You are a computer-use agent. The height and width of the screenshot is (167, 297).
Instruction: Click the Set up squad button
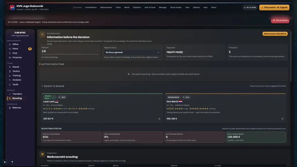click(280, 20)
